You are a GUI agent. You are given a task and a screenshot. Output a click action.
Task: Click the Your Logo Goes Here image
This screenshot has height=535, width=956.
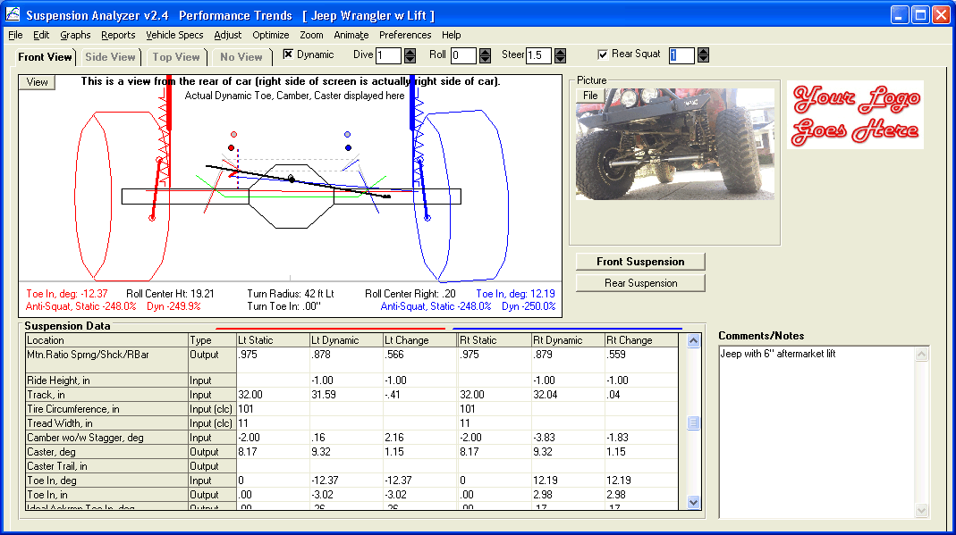(x=856, y=115)
